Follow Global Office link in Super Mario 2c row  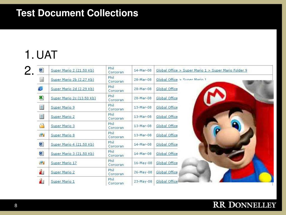click(167, 98)
